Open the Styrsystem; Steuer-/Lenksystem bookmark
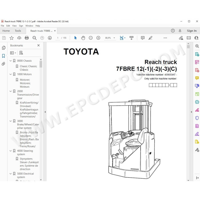Screen dimensions: 200x200 [29, 164]
